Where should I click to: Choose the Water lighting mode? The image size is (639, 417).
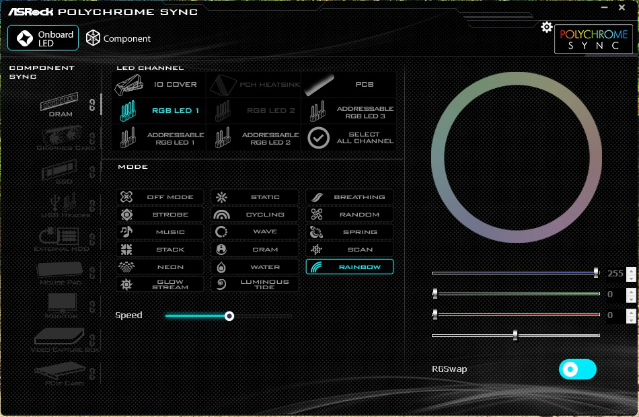254,267
